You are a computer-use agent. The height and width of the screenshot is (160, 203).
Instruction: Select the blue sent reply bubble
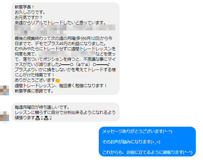[147, 142]
